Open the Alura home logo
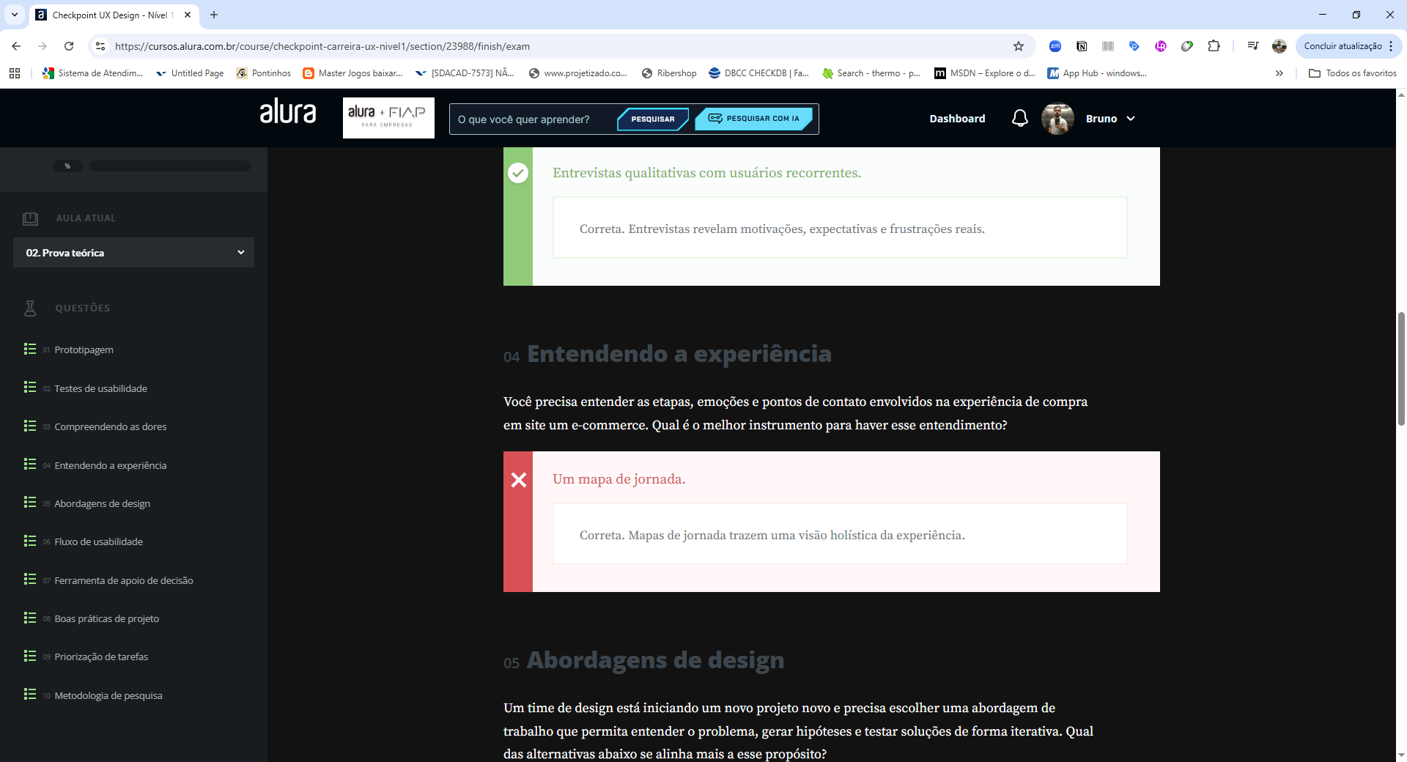 [x=288, y=112]
